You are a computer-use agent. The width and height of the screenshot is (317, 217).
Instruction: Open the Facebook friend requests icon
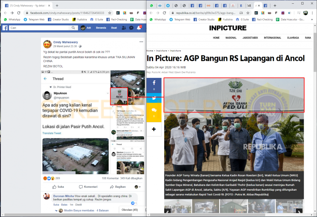click(x=124, y=28)
